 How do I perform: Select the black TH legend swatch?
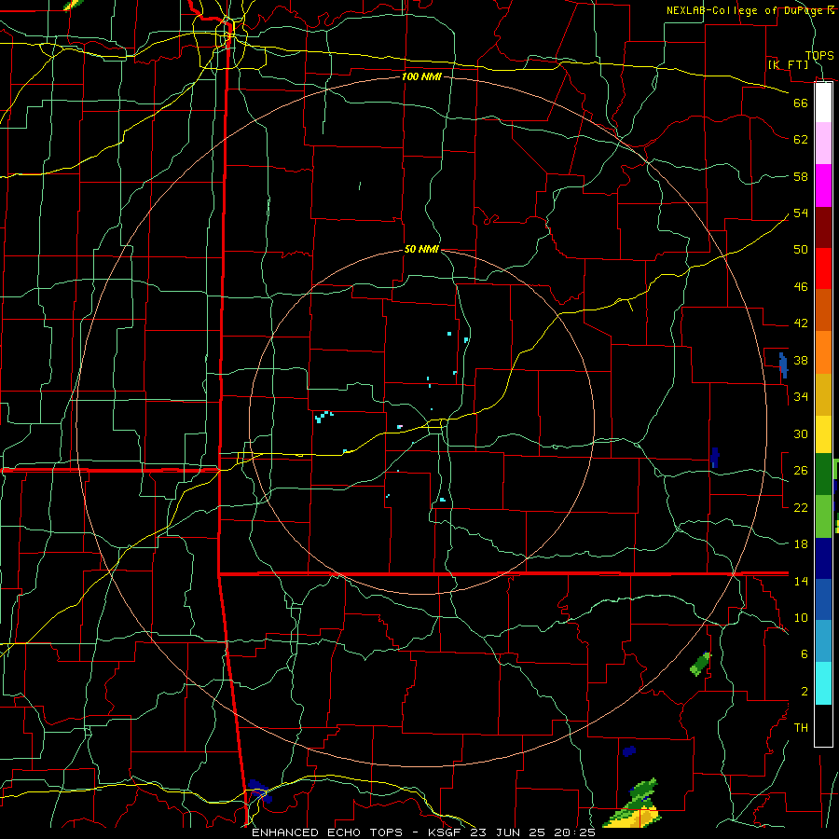[823, 725]
